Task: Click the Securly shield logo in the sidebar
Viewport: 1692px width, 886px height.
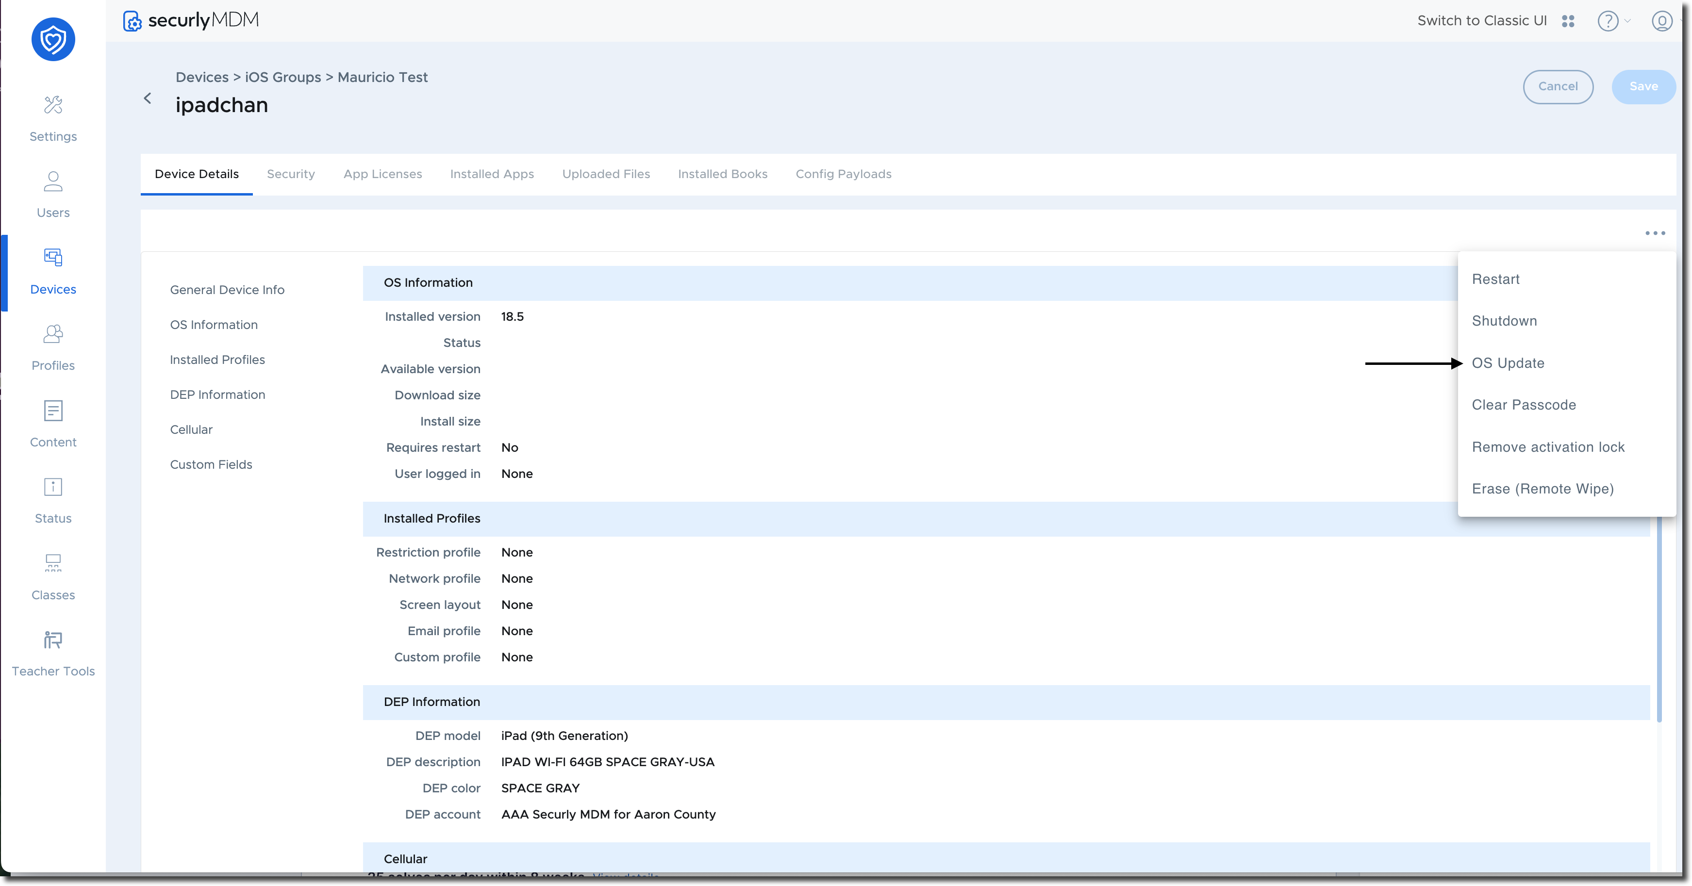Action: pyautogui.click(x=53, y=39)
